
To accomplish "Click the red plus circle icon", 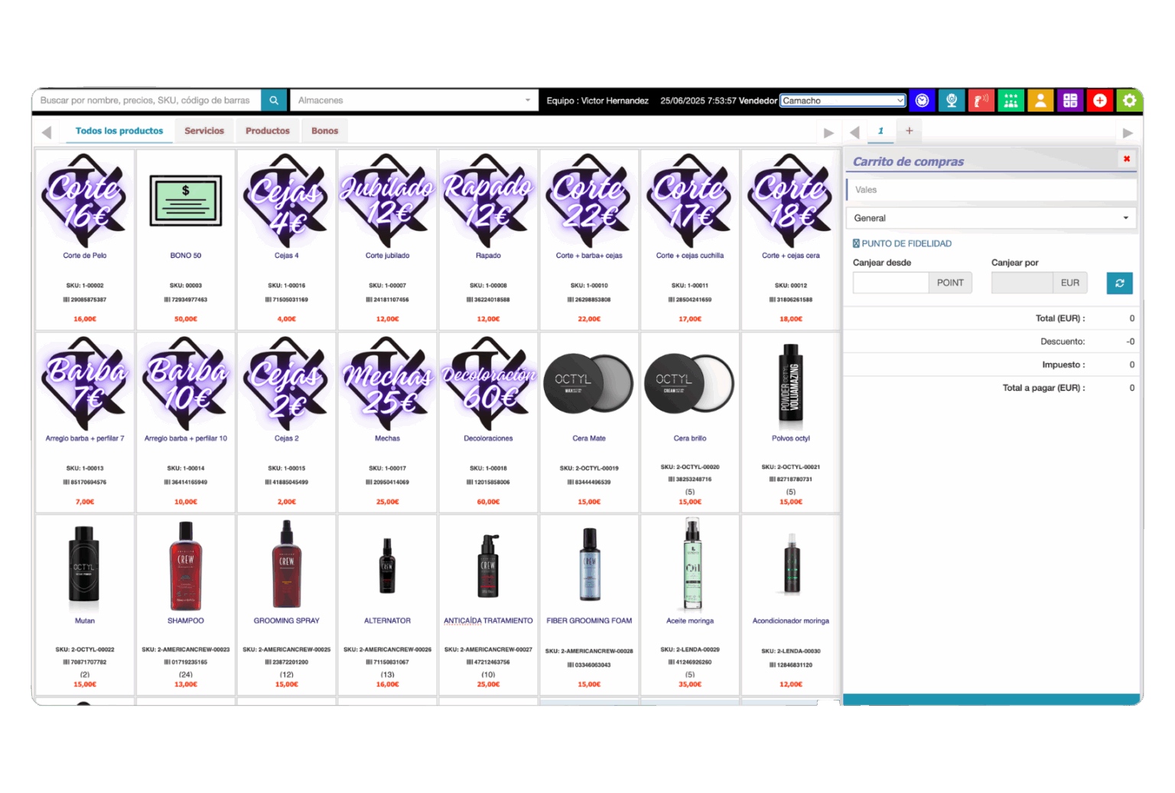I will point(1099,100).
